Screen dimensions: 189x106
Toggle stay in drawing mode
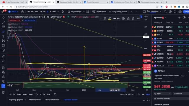3,72
